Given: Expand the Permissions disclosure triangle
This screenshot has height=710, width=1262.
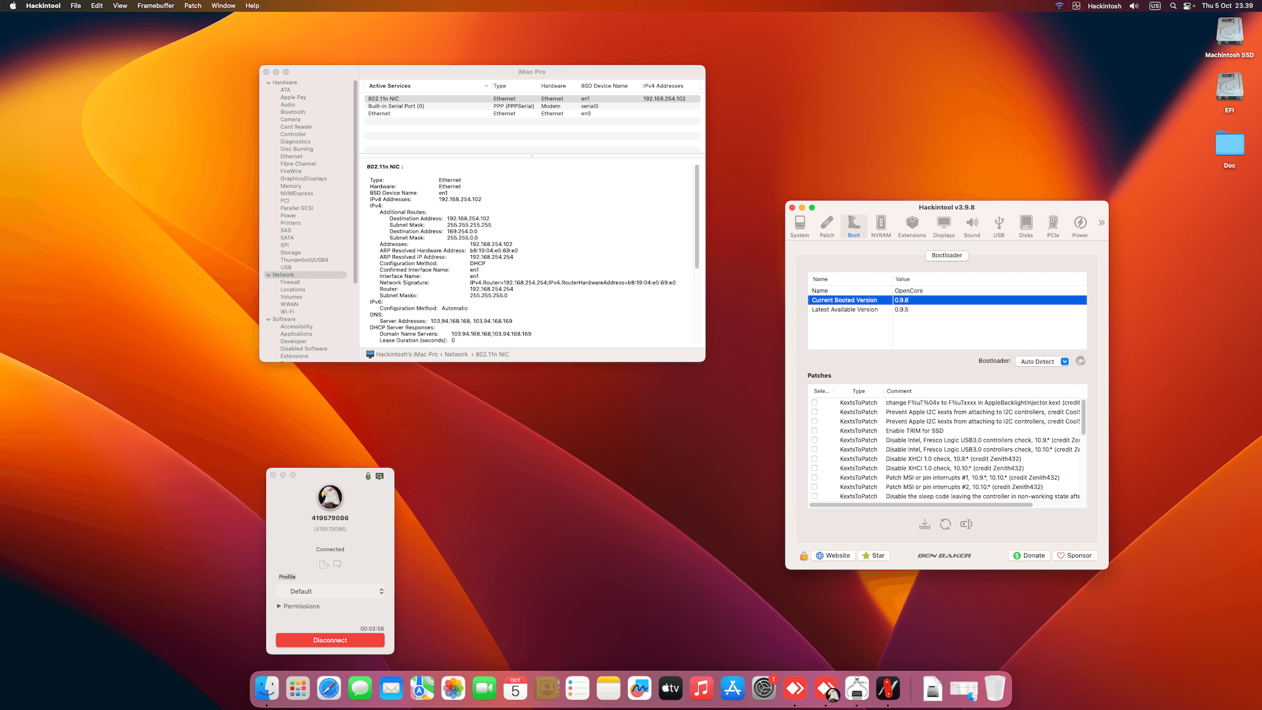Looking at the screenshot, I should click(x=279, y=606).
